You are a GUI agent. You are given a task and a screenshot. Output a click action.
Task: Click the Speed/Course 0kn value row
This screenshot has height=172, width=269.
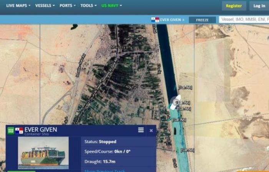118,151
